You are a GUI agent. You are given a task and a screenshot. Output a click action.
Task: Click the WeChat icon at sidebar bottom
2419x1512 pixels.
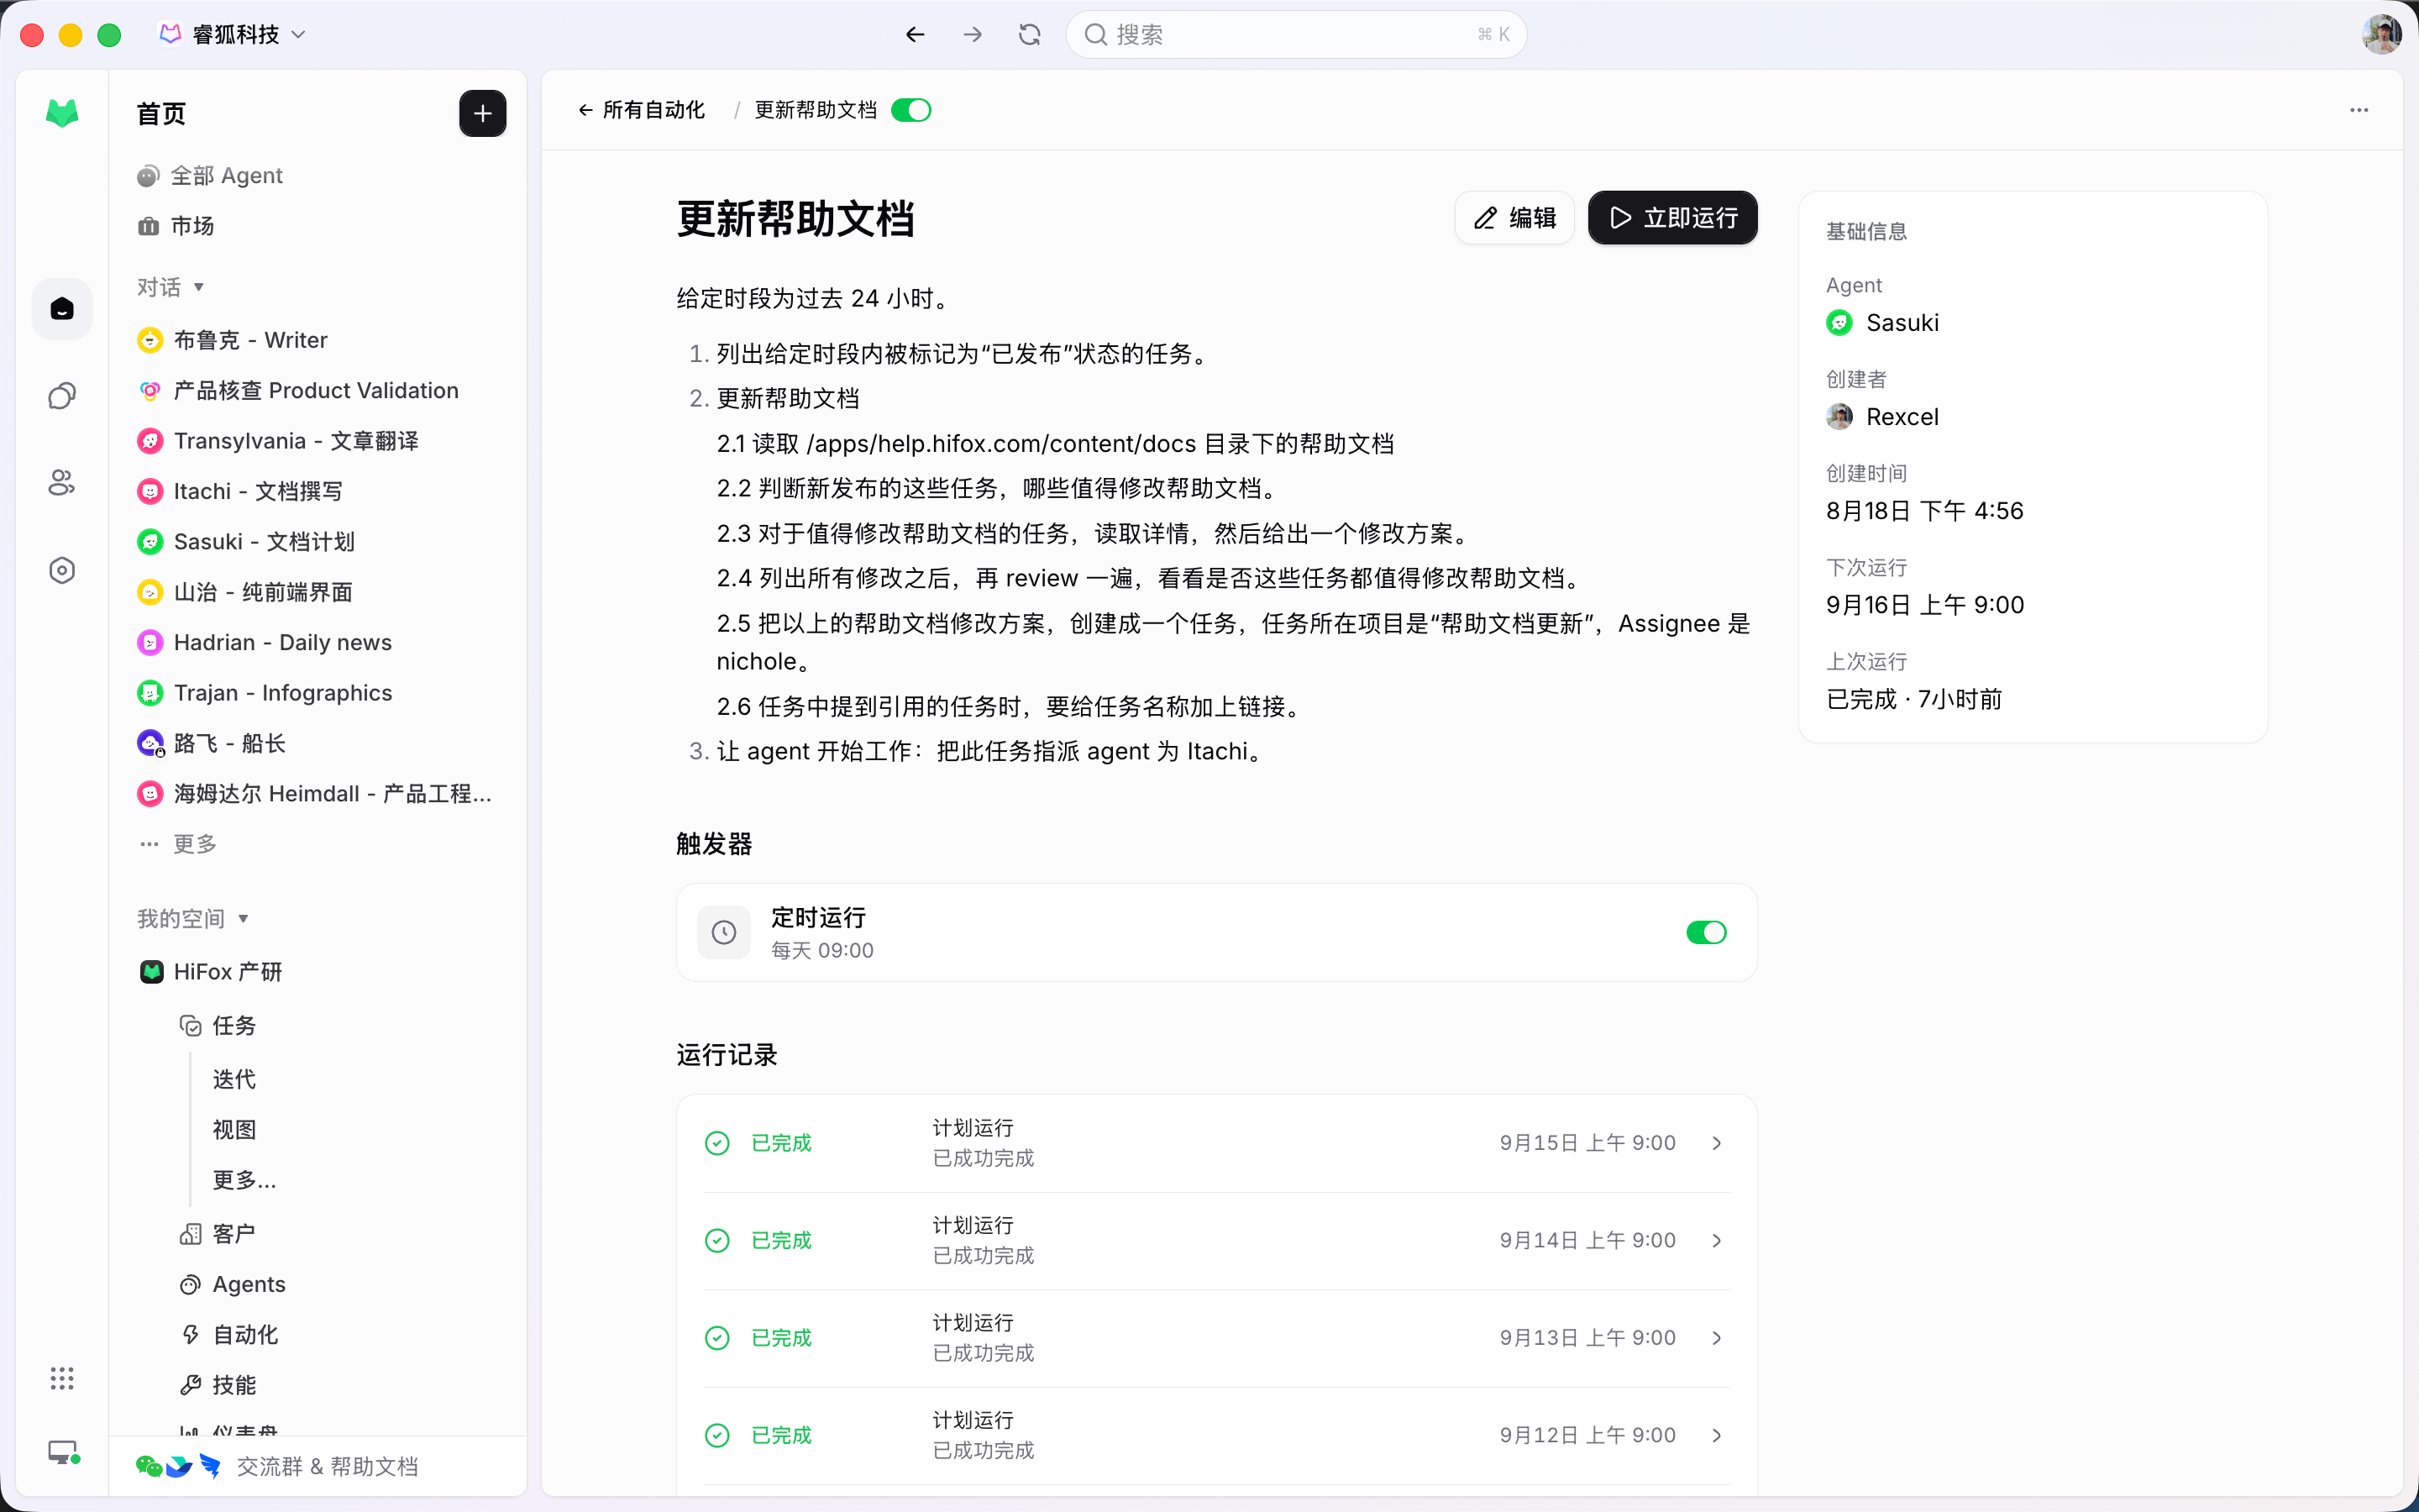(x=149, y=1466)
